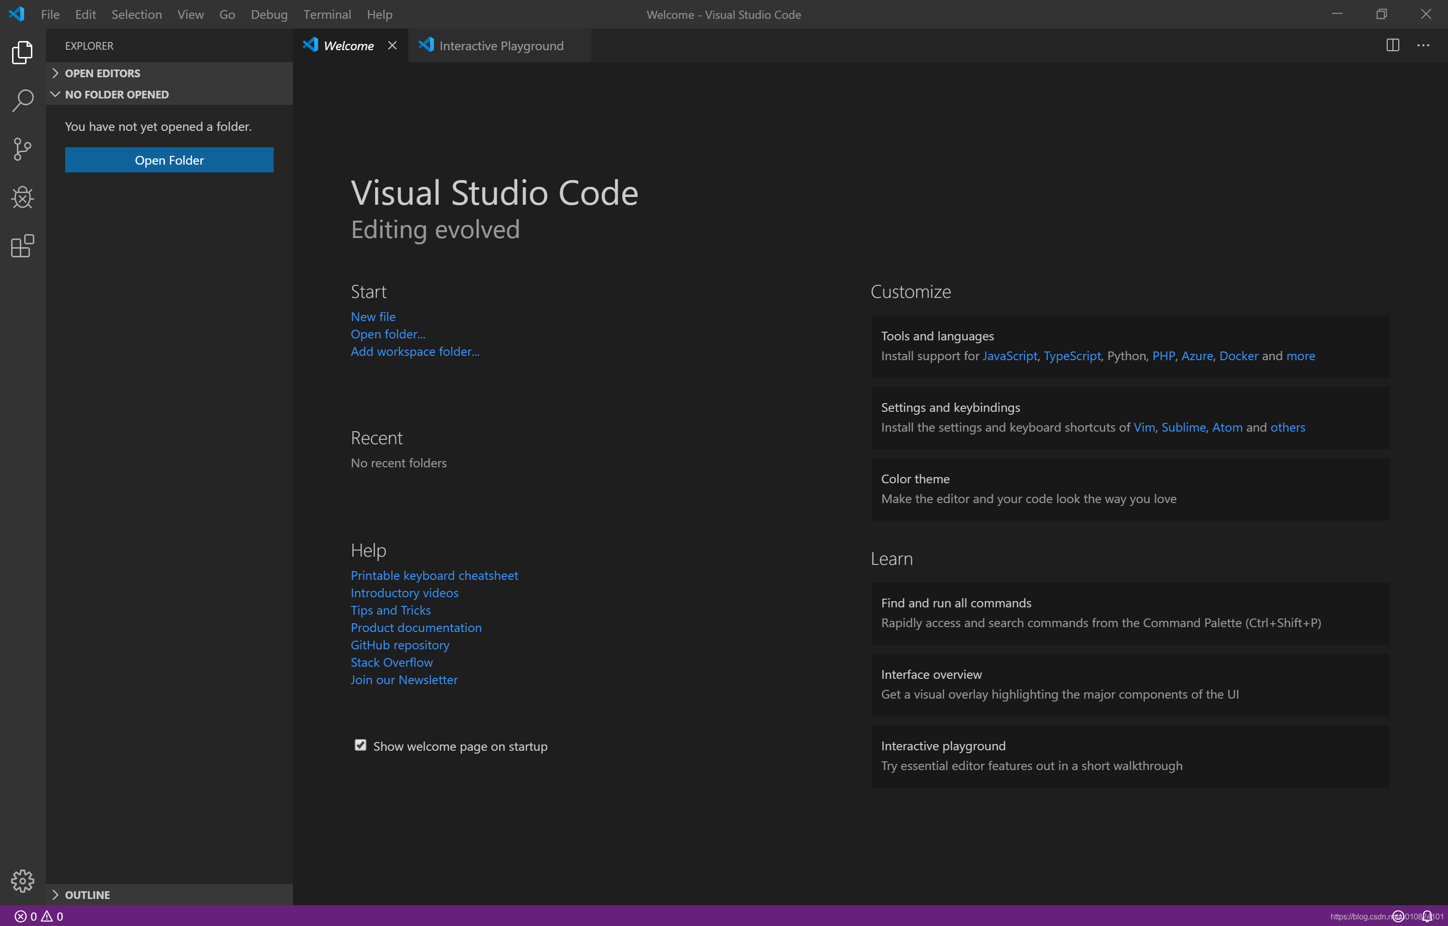Click the Split Editor icon
The image size is (1448, 926).
(1392, 46)
